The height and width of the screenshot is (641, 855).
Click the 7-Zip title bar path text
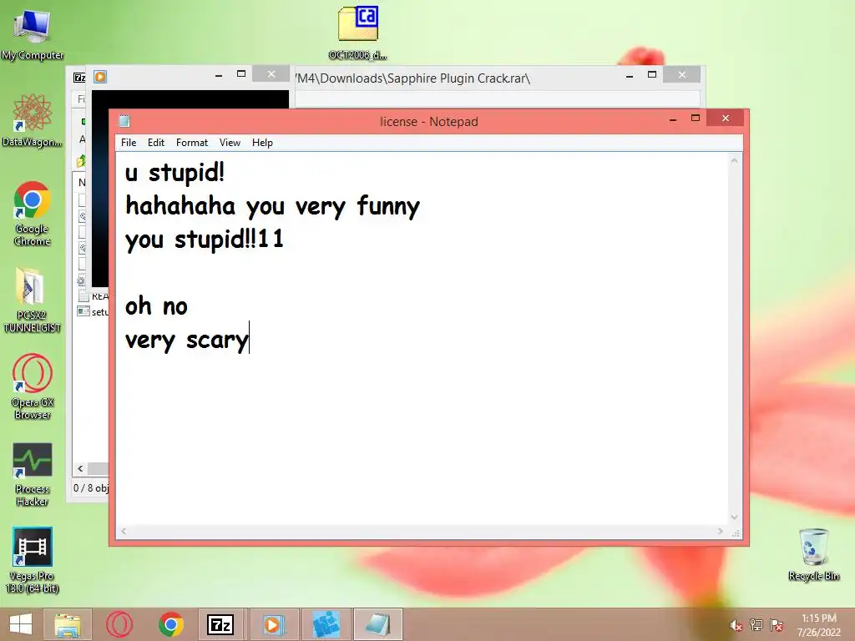(412, 78)
